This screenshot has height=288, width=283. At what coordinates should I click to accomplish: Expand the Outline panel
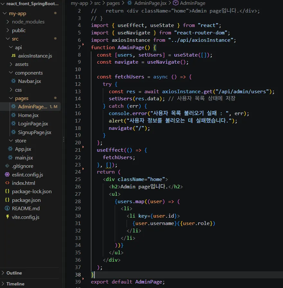(x=3, y=273)
